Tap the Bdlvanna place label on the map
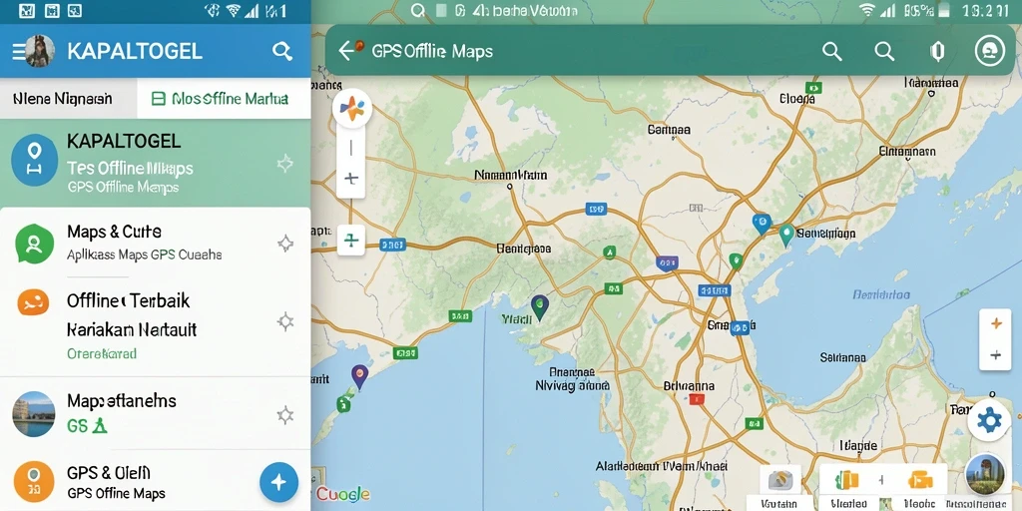The image size is (1022, 511). point(689,386)
